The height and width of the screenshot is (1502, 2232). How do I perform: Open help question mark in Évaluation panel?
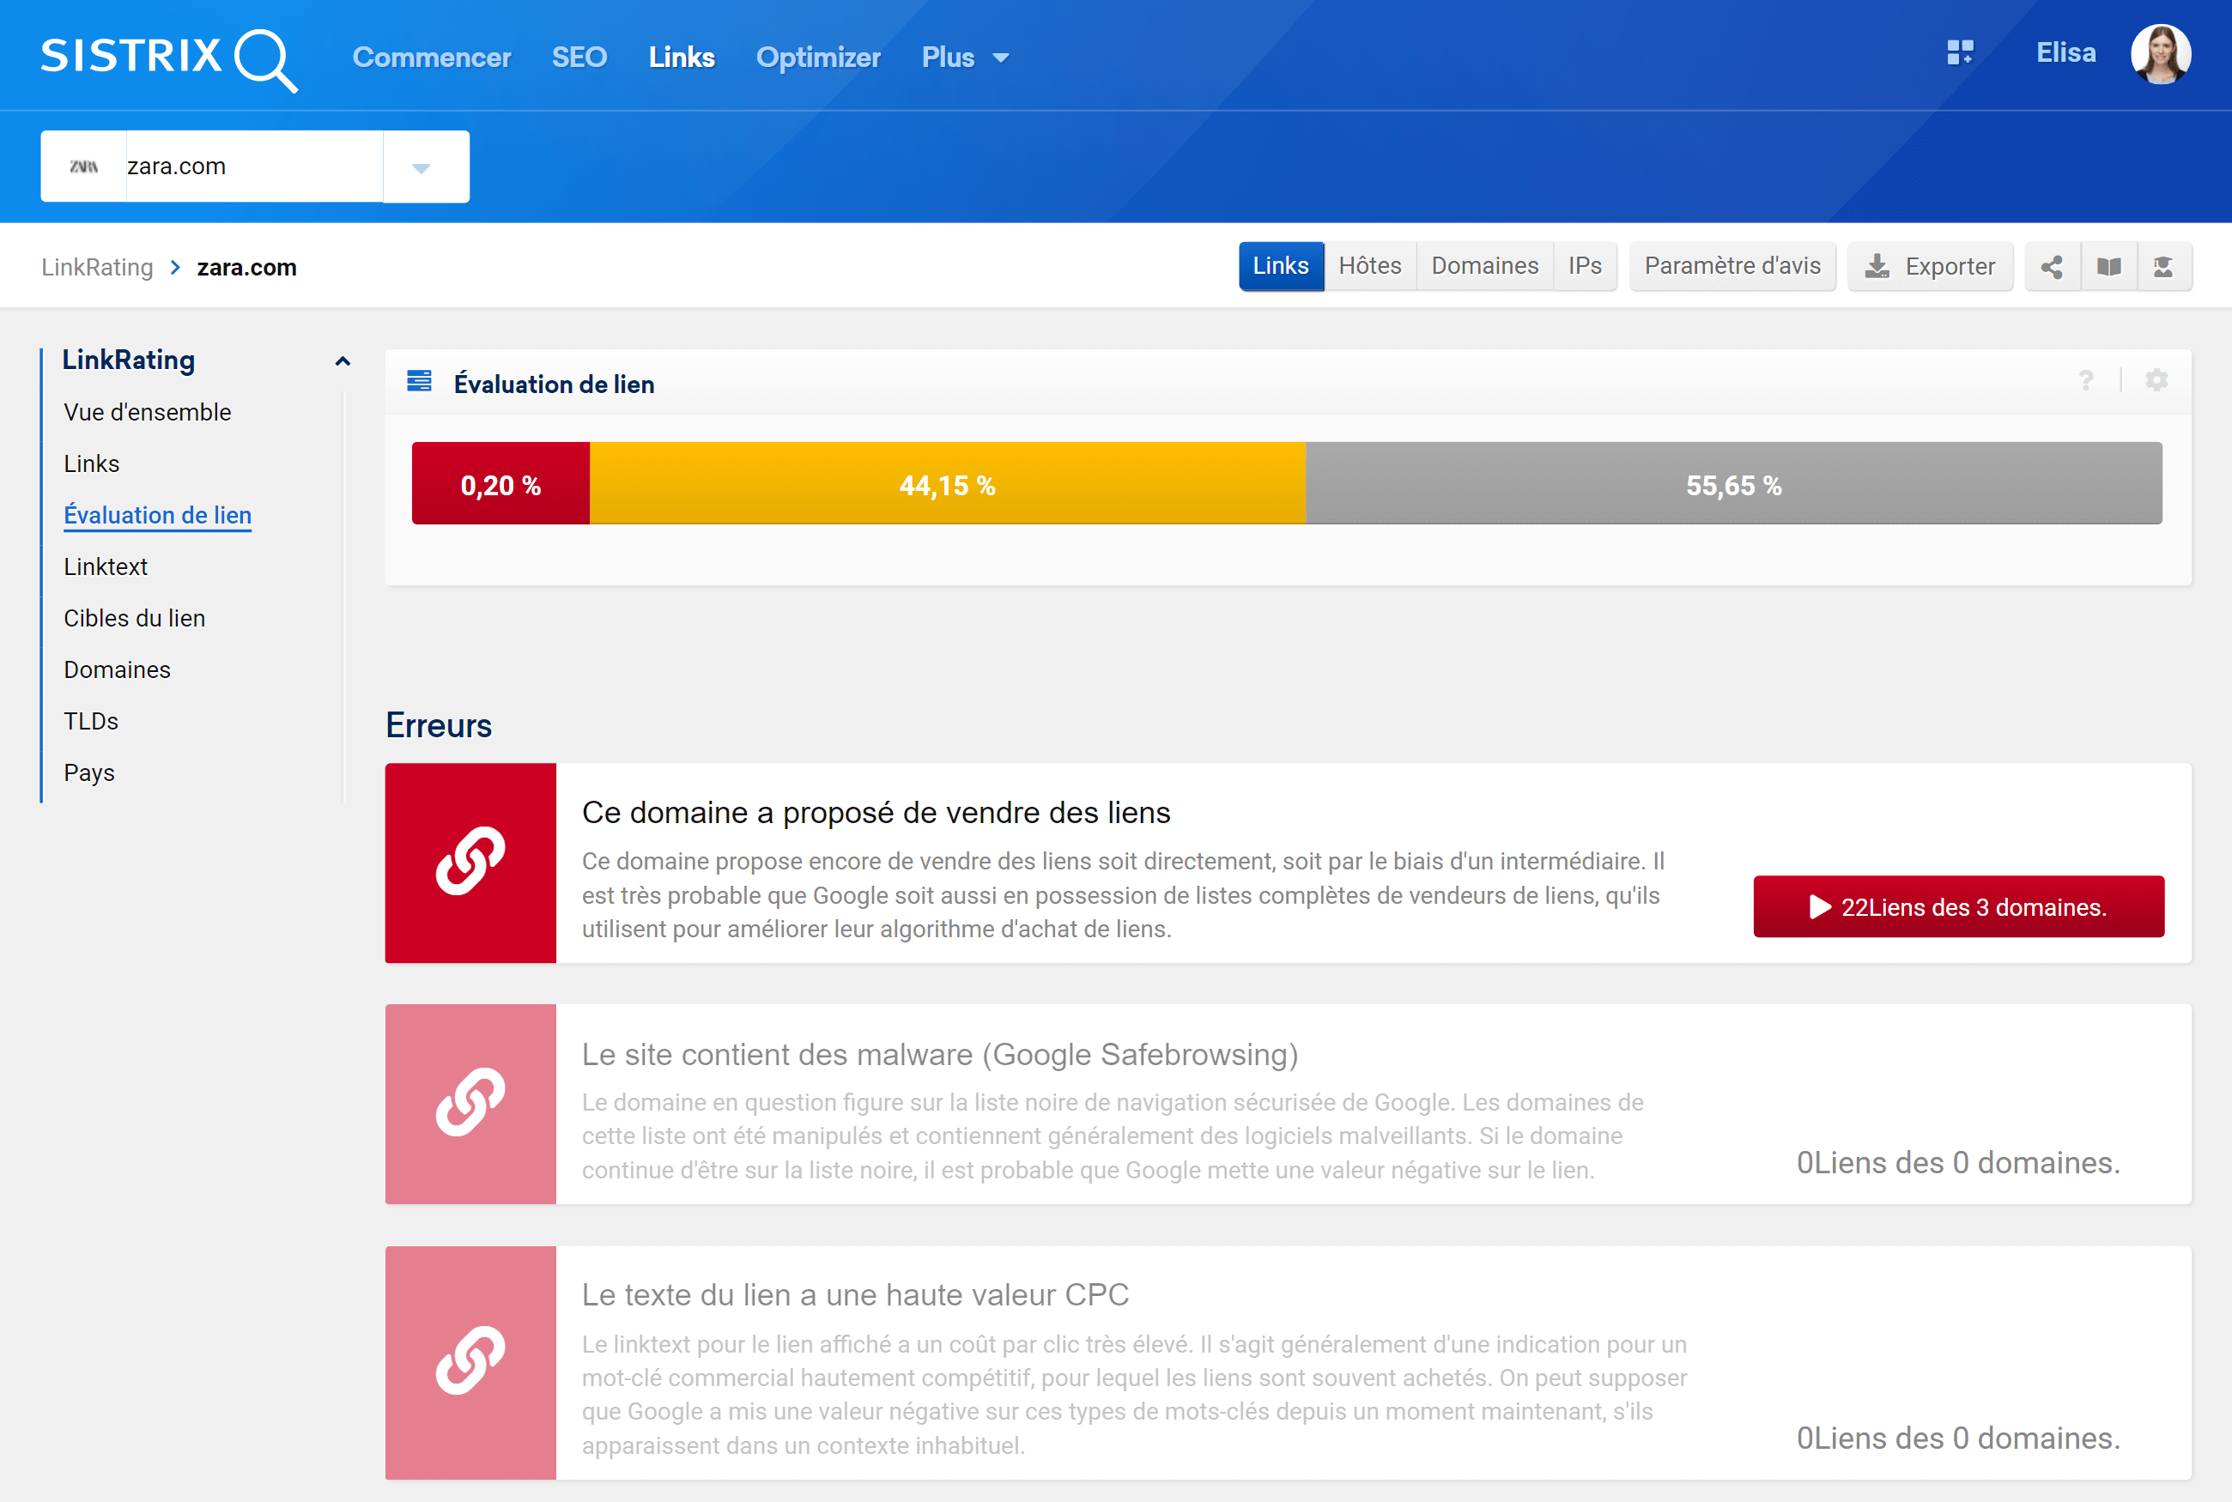[x=2085, y=381]
